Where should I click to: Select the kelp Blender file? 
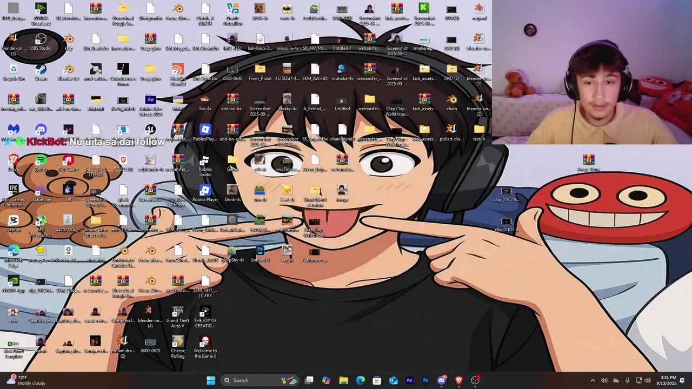[68, 42]
